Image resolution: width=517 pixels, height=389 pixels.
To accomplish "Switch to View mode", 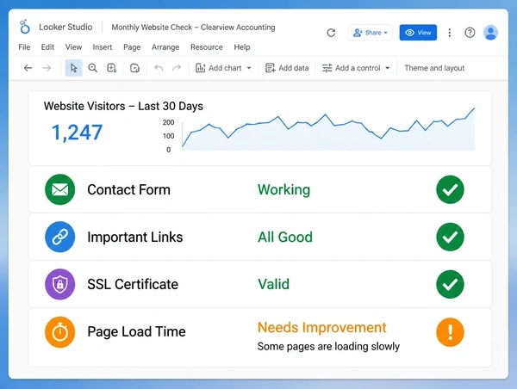I will [x=418, y=33].
